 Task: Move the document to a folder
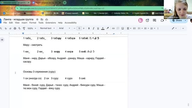42,19
